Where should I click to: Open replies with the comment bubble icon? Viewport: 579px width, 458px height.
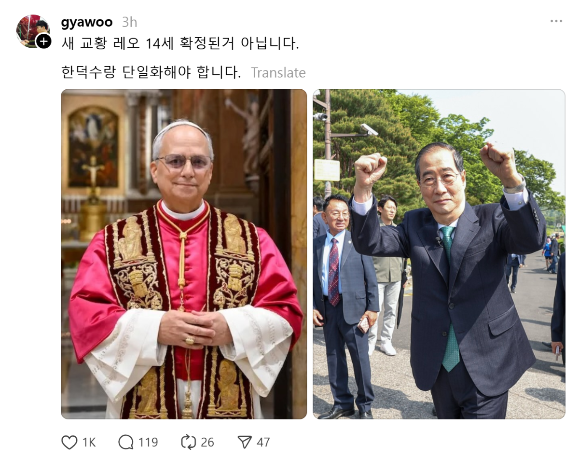(x=126, y=442)
